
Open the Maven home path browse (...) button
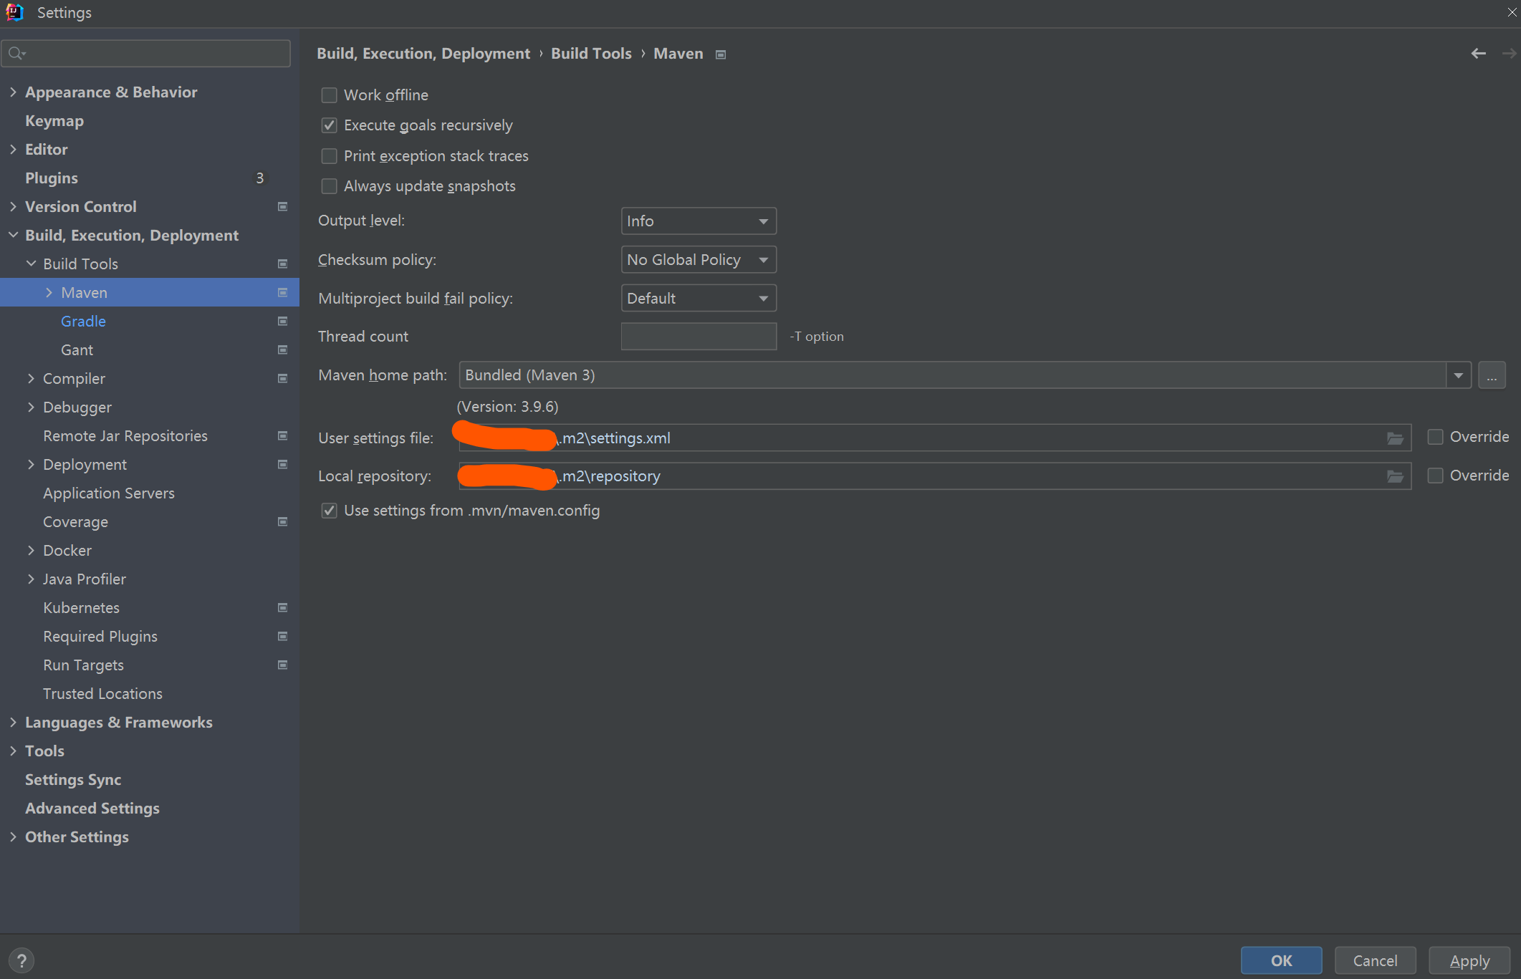(x=1492, y=375)
